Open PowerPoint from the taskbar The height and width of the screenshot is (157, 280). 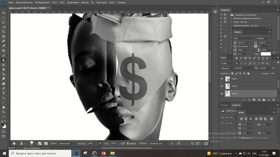click(x=103, y=153)
